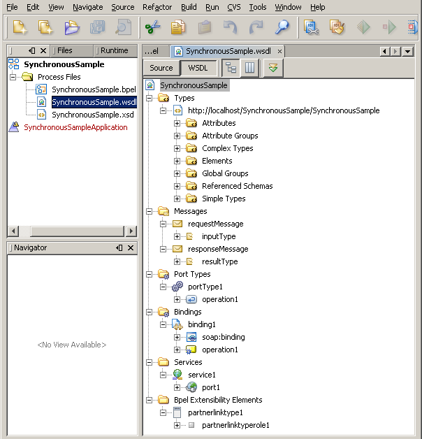
Task: Click the validate XML arrow icon
Action: pos(273,68)
